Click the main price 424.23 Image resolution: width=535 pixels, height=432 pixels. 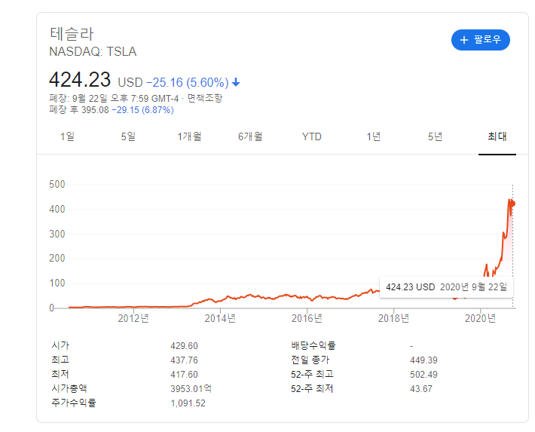point(80,80)
